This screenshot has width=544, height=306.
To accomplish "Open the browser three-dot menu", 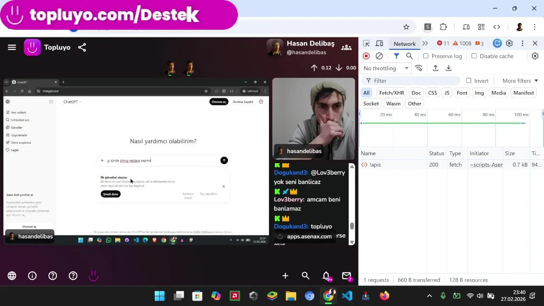I will [x=535, y=27].
